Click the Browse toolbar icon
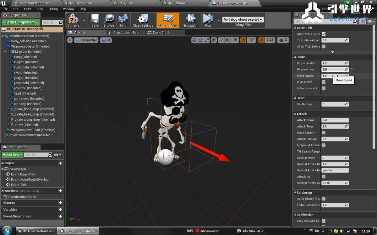 [x=109, y=20]
